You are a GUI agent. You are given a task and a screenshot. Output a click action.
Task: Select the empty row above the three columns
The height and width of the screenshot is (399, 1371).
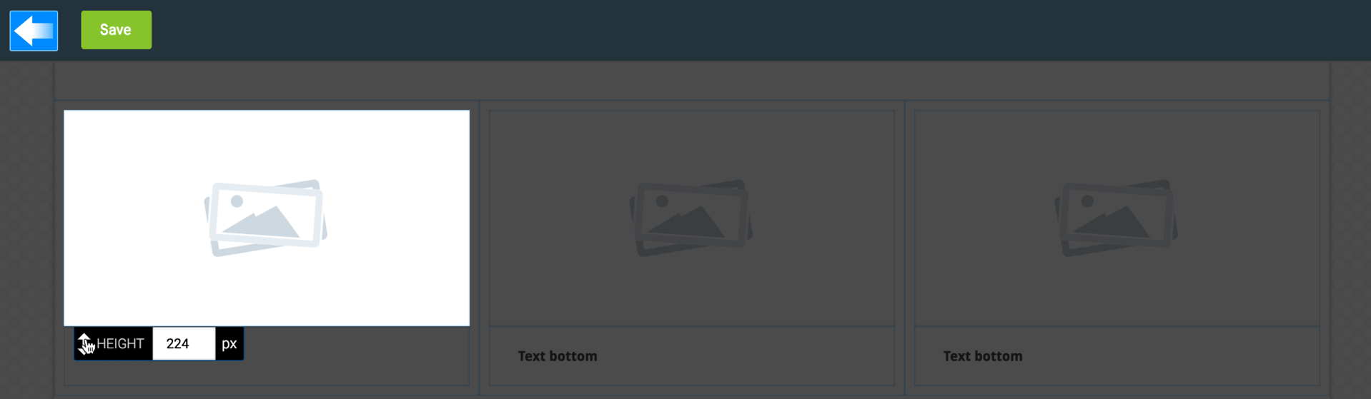coord(691,81)
